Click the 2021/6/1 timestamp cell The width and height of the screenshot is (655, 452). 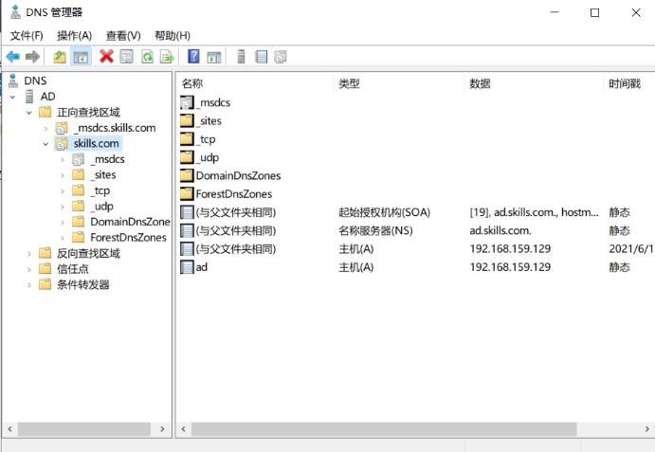[631, 248]
